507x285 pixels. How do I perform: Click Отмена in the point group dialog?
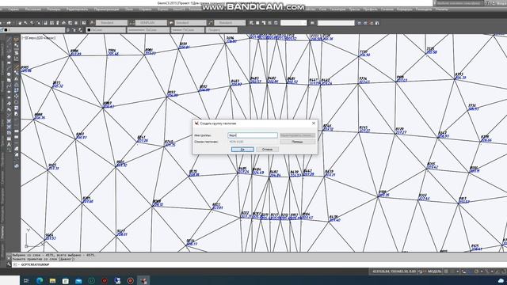coord(267,150)
